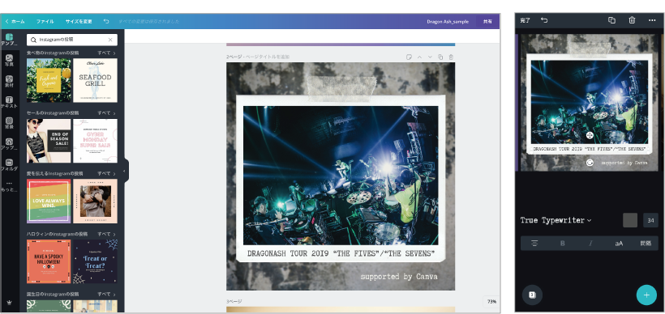Delete page 2 with trash icon
665x314 pixels.
(451, 57)
